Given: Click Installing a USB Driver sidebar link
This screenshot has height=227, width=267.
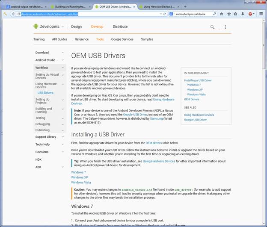Looking at the screenshot, I should point(198,80).
